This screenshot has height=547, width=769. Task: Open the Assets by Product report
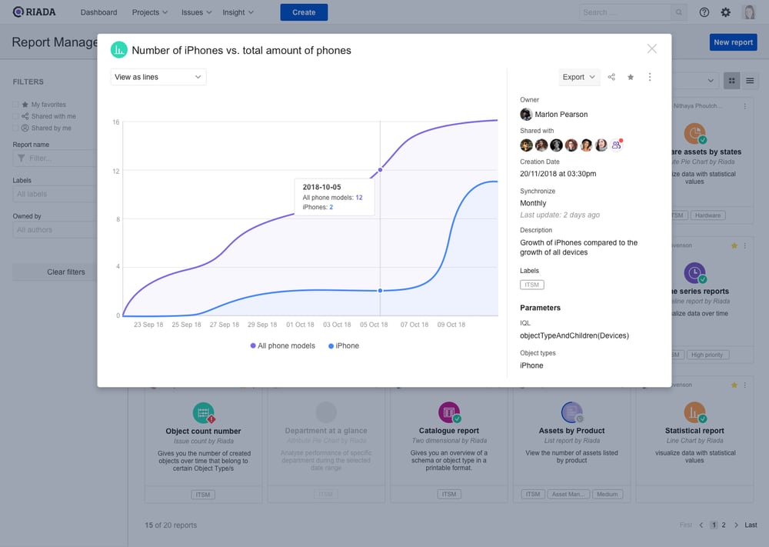(572, 431)
